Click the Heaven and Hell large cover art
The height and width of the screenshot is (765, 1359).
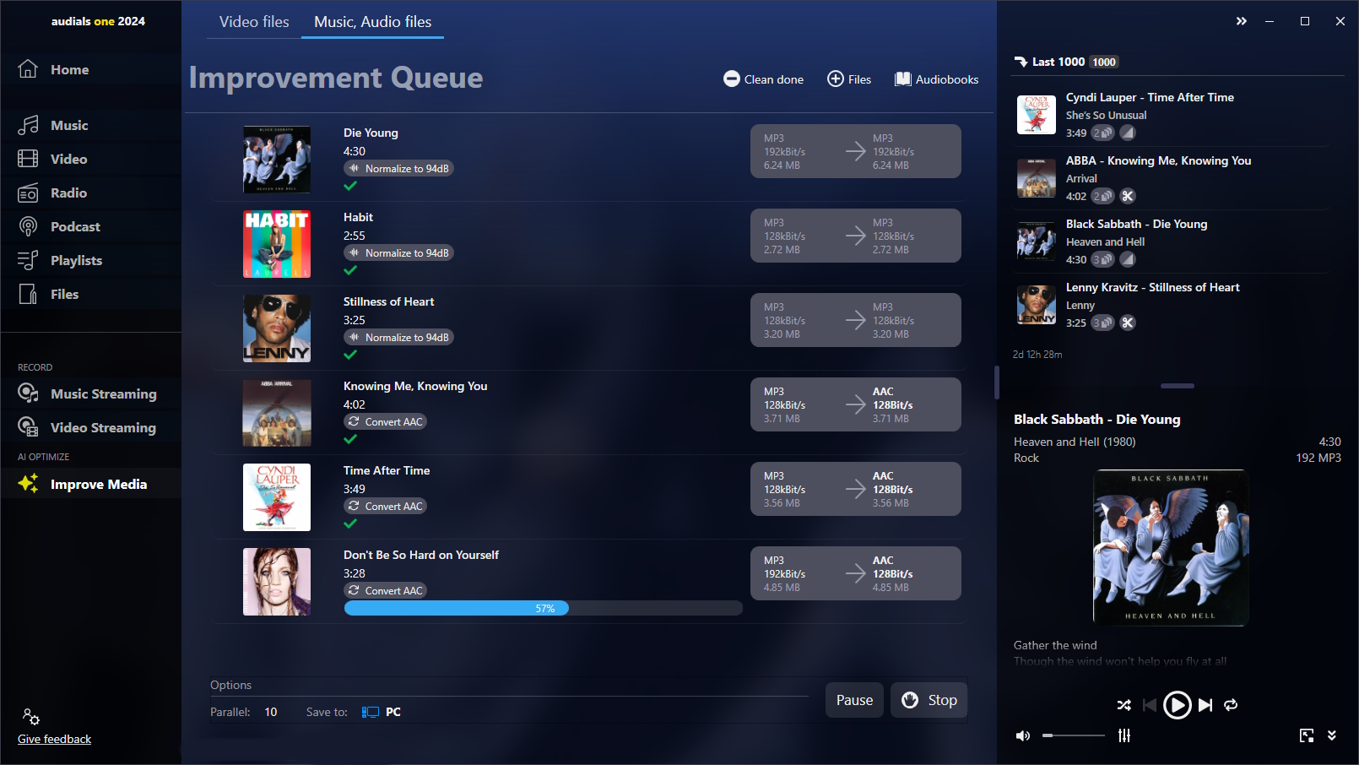coord(1170,547)
